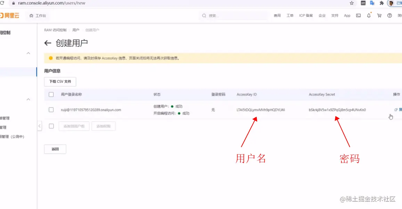Open the 工单 menu
This screenshot has height=209, width=402.
tap(290, 16)
